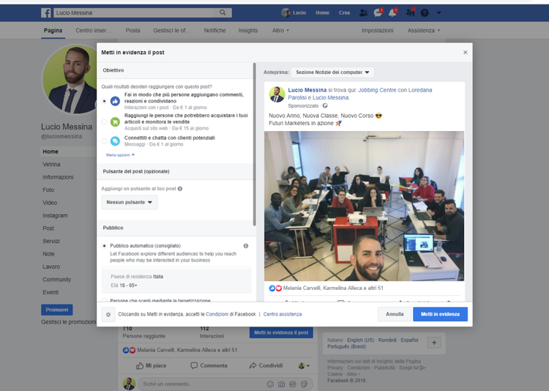Click the Jobbing Centre link in preview
Screen dimensions: 549x391
(377, 90)
